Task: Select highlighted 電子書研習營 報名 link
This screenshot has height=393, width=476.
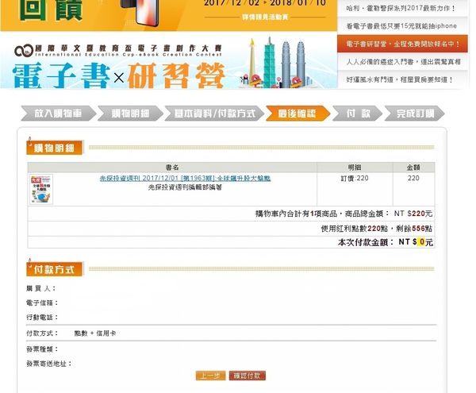Action: coord(402,44)
